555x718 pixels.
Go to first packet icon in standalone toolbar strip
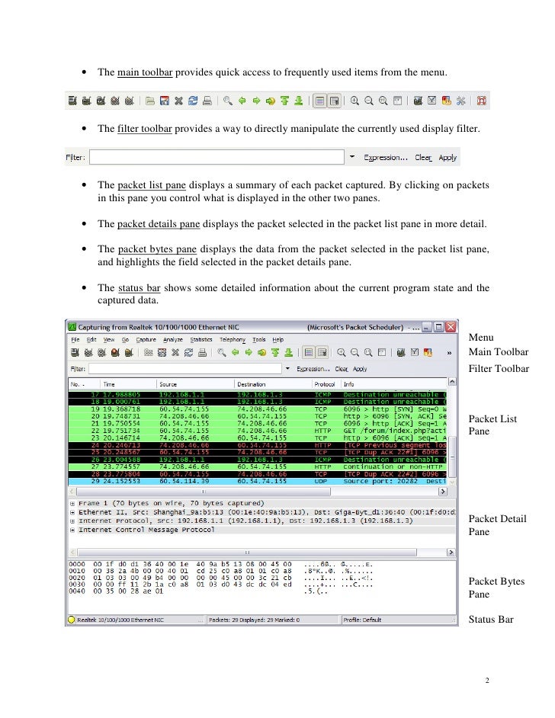tap(285, 101)
